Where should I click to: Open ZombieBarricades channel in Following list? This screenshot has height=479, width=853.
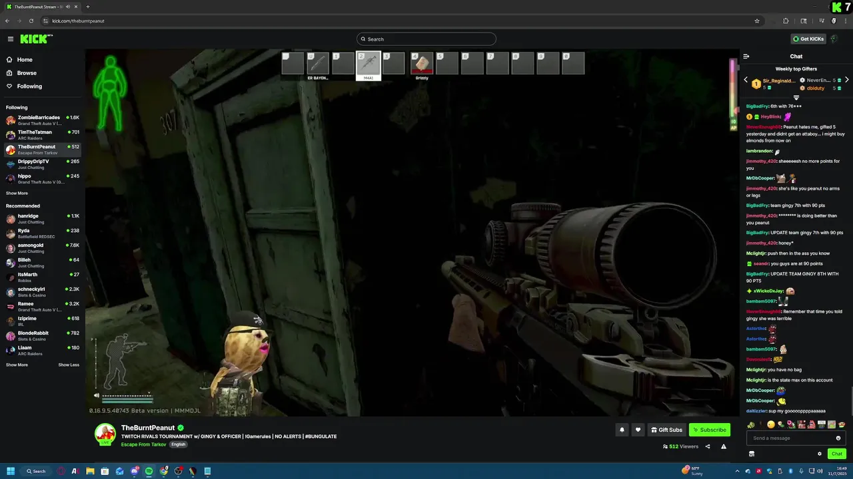43,120
